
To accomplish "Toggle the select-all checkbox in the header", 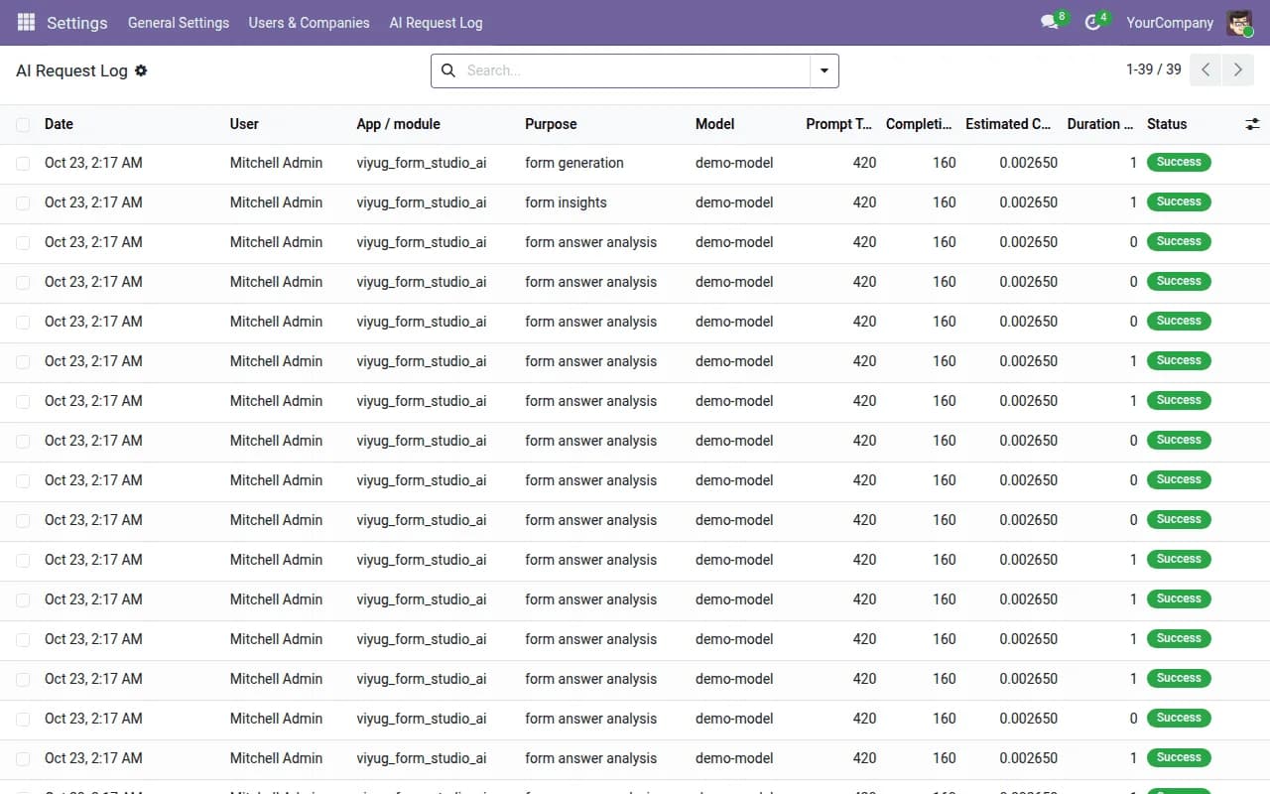I will coord(23,124).
